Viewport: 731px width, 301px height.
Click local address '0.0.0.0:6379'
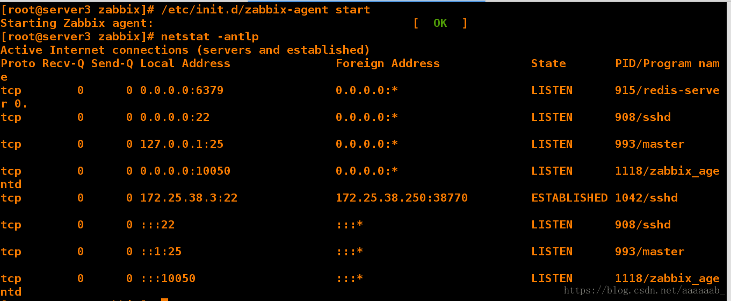pyautogui.click(x=182, y=90)
